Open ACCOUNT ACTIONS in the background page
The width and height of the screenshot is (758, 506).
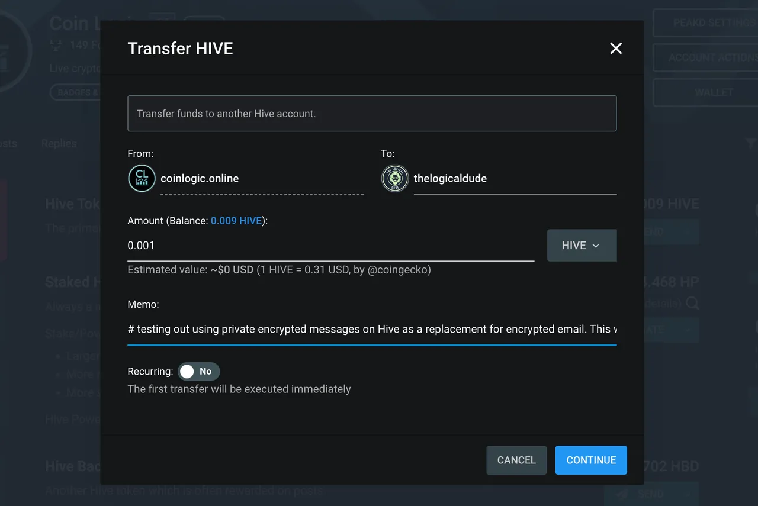tap(705, 57)
